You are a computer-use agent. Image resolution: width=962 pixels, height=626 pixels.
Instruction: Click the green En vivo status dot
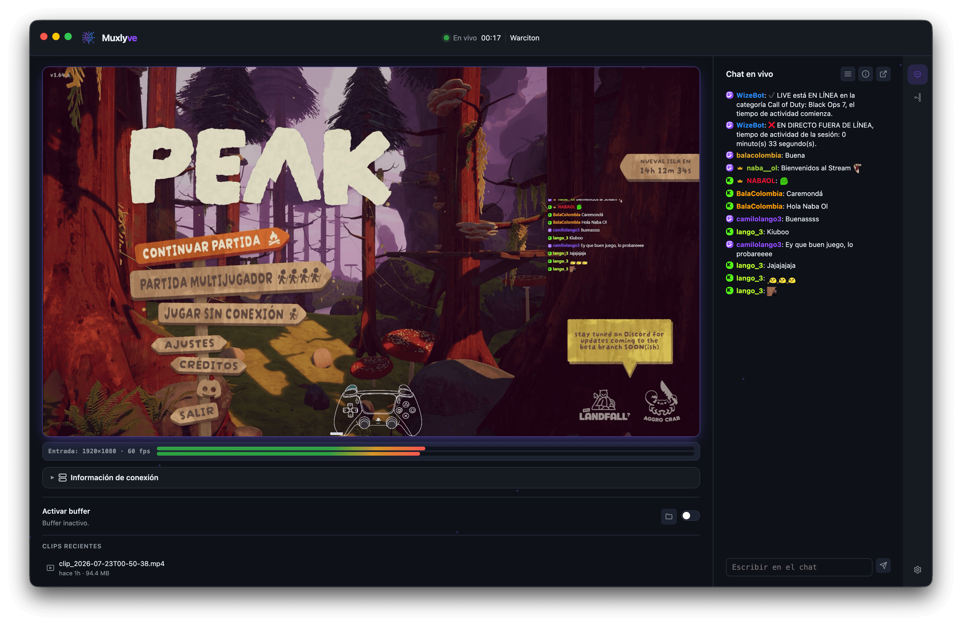446,38
